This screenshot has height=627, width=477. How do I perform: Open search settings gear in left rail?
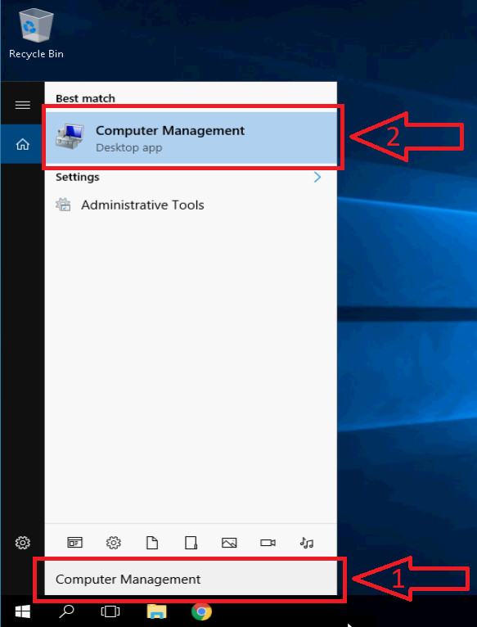[x=22, y=543]
